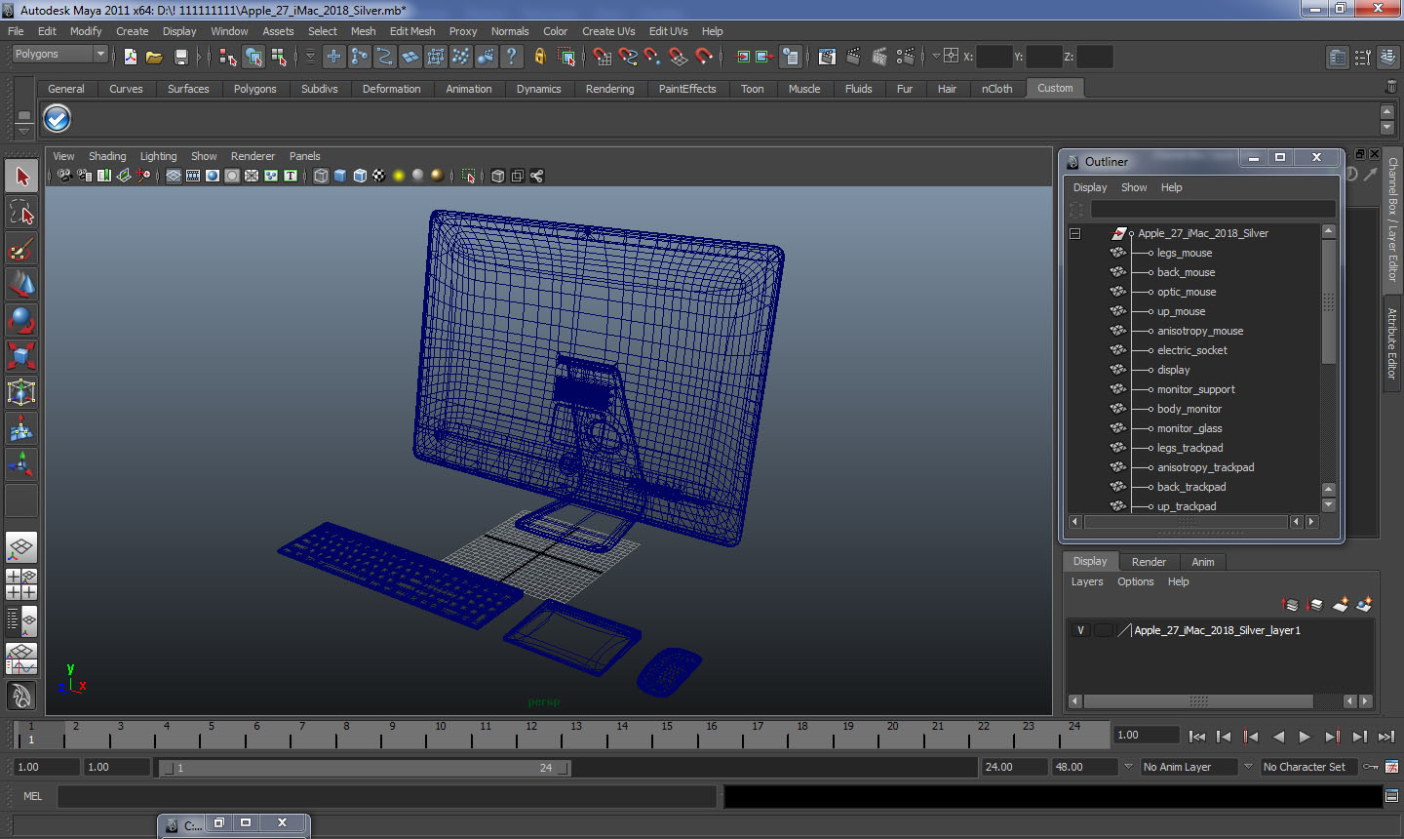Open Outliner Display menu
The width and height of the screenshot is (1404, 839).
click(1090, 187)
